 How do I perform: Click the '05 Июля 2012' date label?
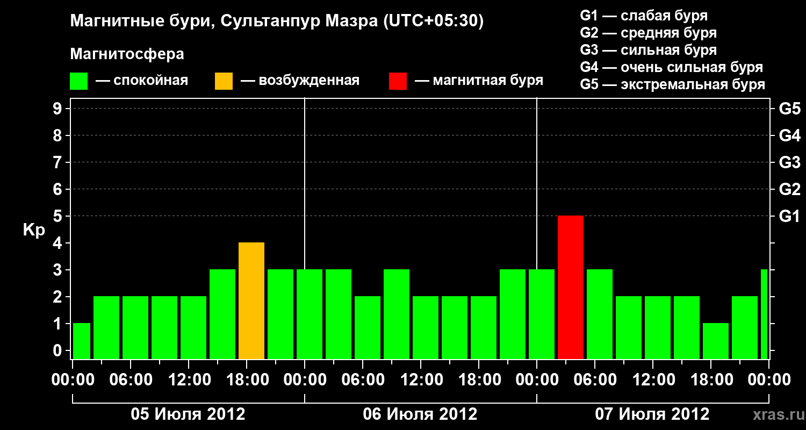(188, 414)
